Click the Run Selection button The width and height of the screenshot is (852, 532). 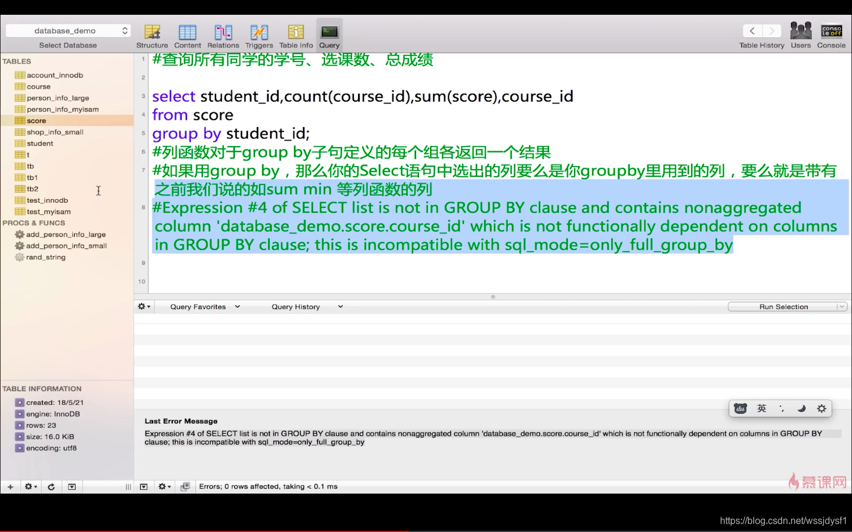pyautogui.click(x=783, y=307)
